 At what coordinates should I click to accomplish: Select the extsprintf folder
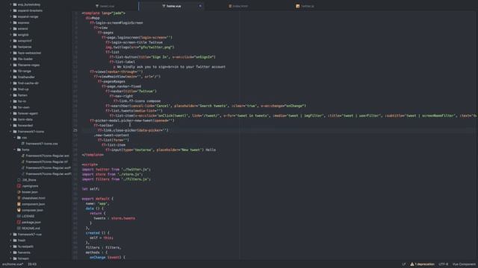tap(25, 41)
